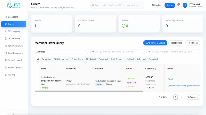The height and width of the screenshot is (115, 206).
Task: Click the Review test status tag
Action: click(131, 83)
